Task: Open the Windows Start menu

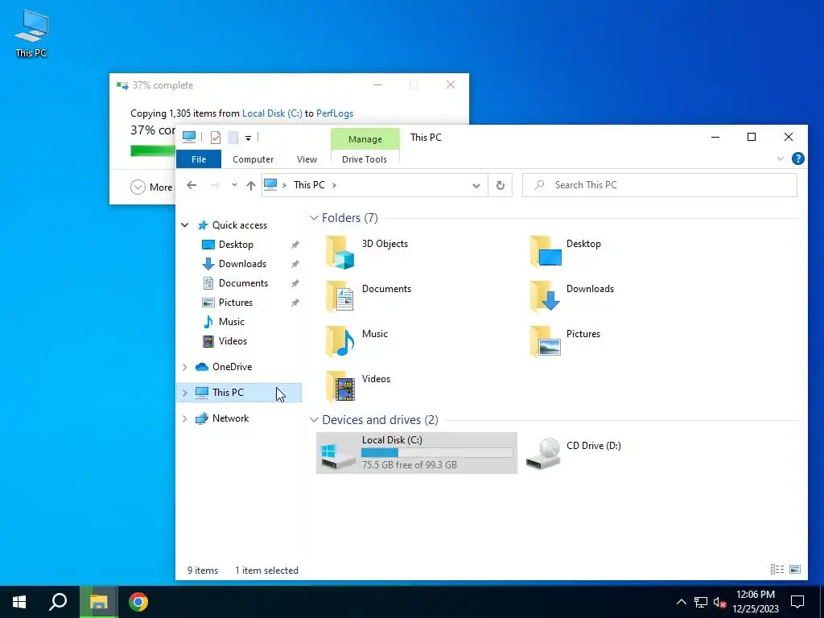Action: click(x=19, y=602)
